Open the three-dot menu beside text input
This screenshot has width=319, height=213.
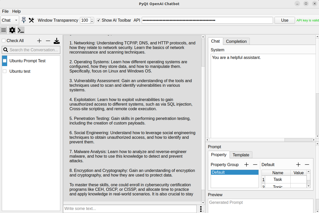[201, 209]
